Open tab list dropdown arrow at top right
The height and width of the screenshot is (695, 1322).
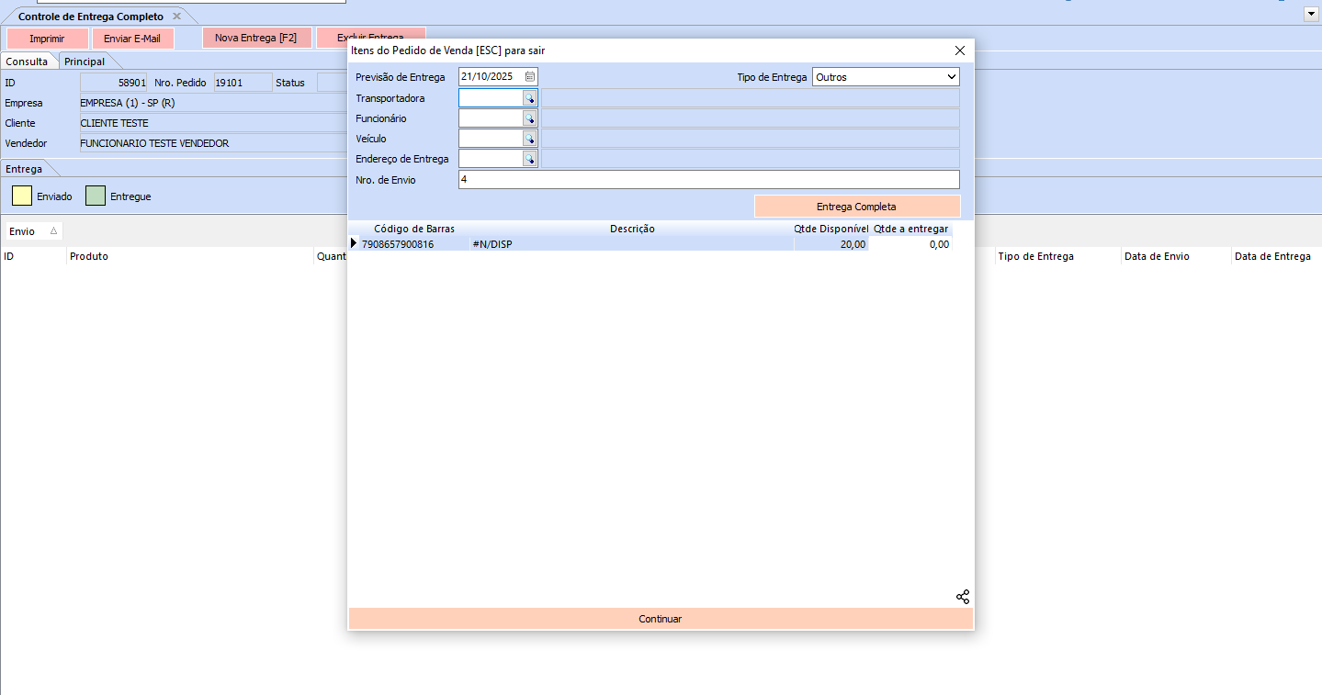[1310, 14]
